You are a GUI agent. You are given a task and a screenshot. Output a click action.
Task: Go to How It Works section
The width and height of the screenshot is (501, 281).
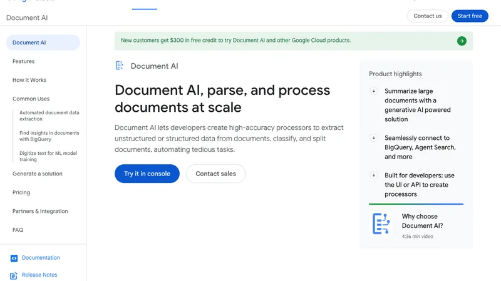[x=29, y=80]
